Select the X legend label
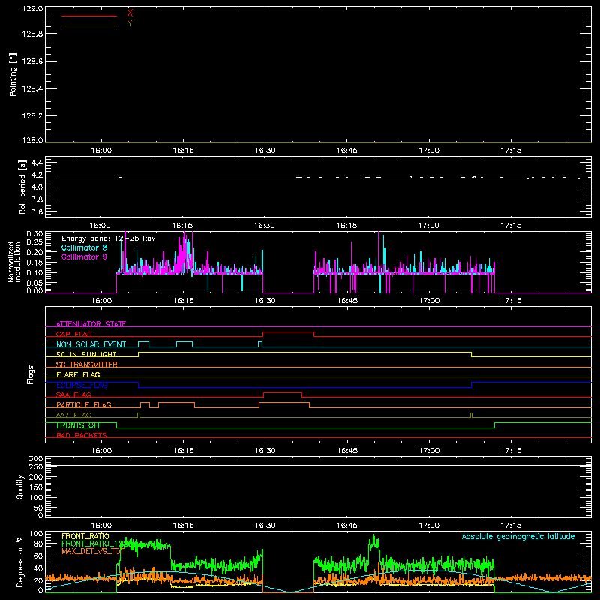Image resolution: width=600 pixels, height=600 pixels. (x=130, y=13)
